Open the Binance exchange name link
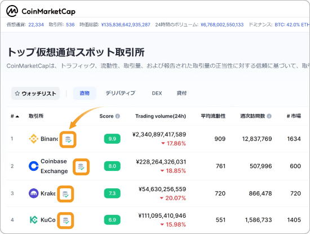The height and width of the screenshot is (234, 310). pyautogui.click(x=49, y=139)
